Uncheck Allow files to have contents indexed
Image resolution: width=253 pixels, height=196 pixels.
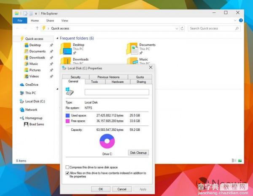point(67,173)
